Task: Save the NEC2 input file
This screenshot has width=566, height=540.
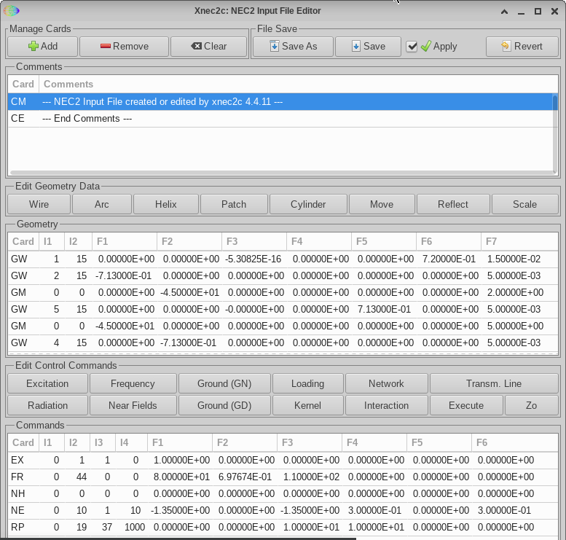Action: tap(368, 46)
